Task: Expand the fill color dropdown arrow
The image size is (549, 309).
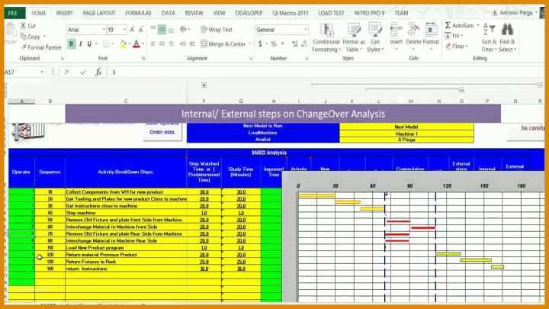Action: 129,44
